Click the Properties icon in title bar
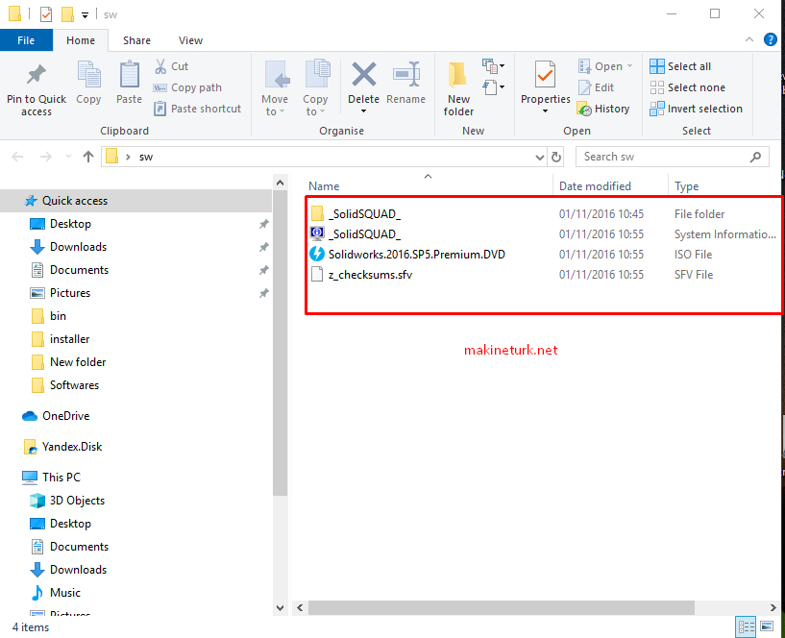Screen dimensions: 785x638 45,14
